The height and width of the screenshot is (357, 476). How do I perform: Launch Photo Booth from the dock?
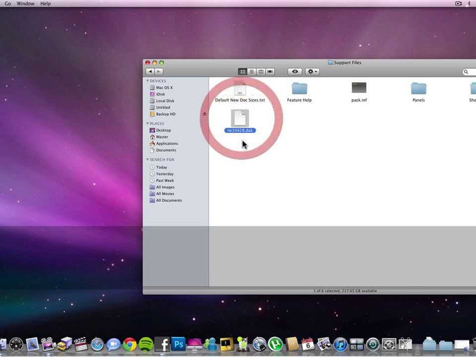tap(48, 345)
